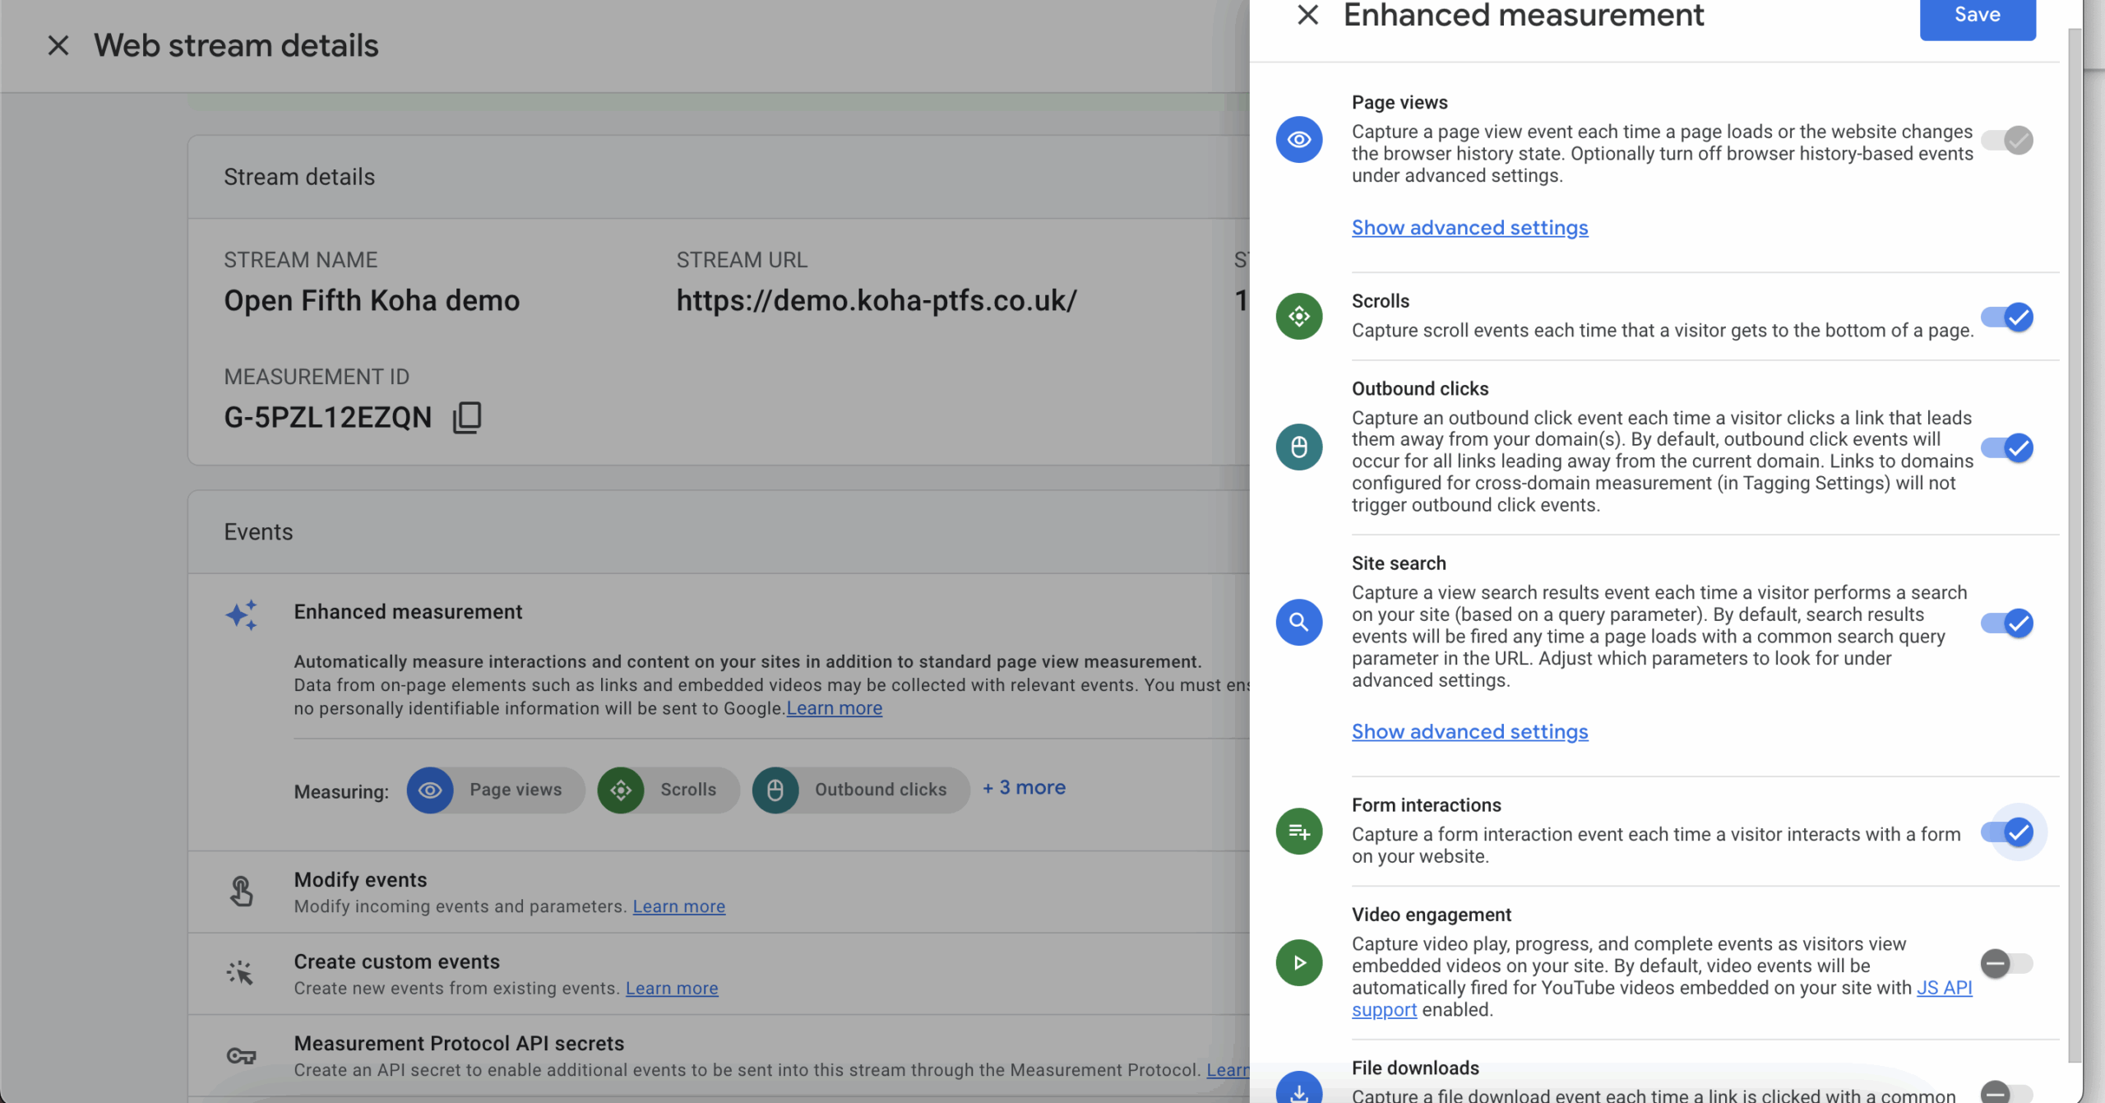Screen dimensions: 2105x1103
Task: Close the Web stream details page
Action: [58, 45]
